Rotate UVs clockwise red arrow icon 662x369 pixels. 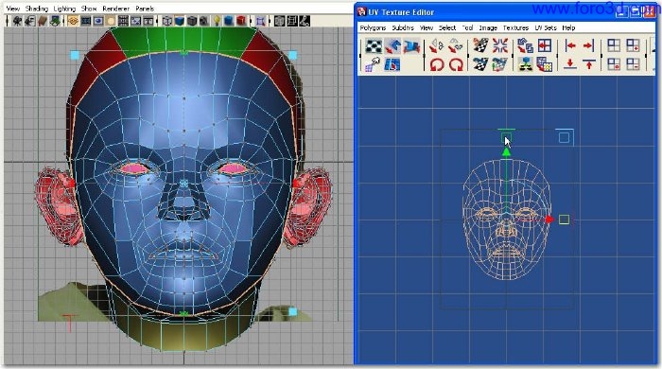(x=456, y=64)
